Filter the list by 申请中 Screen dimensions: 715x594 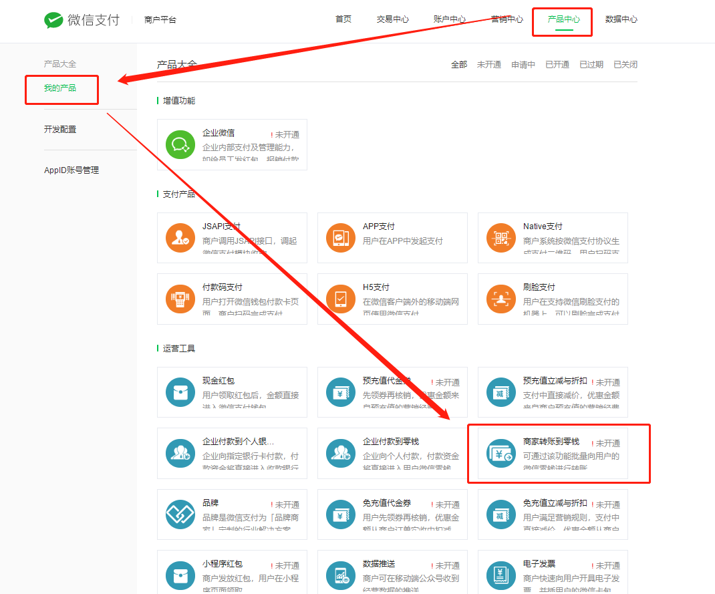pos(523,65)
